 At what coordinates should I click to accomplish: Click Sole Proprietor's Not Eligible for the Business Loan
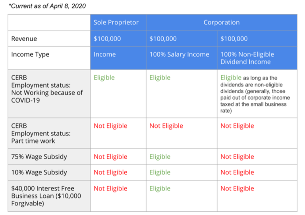[110, 188]
